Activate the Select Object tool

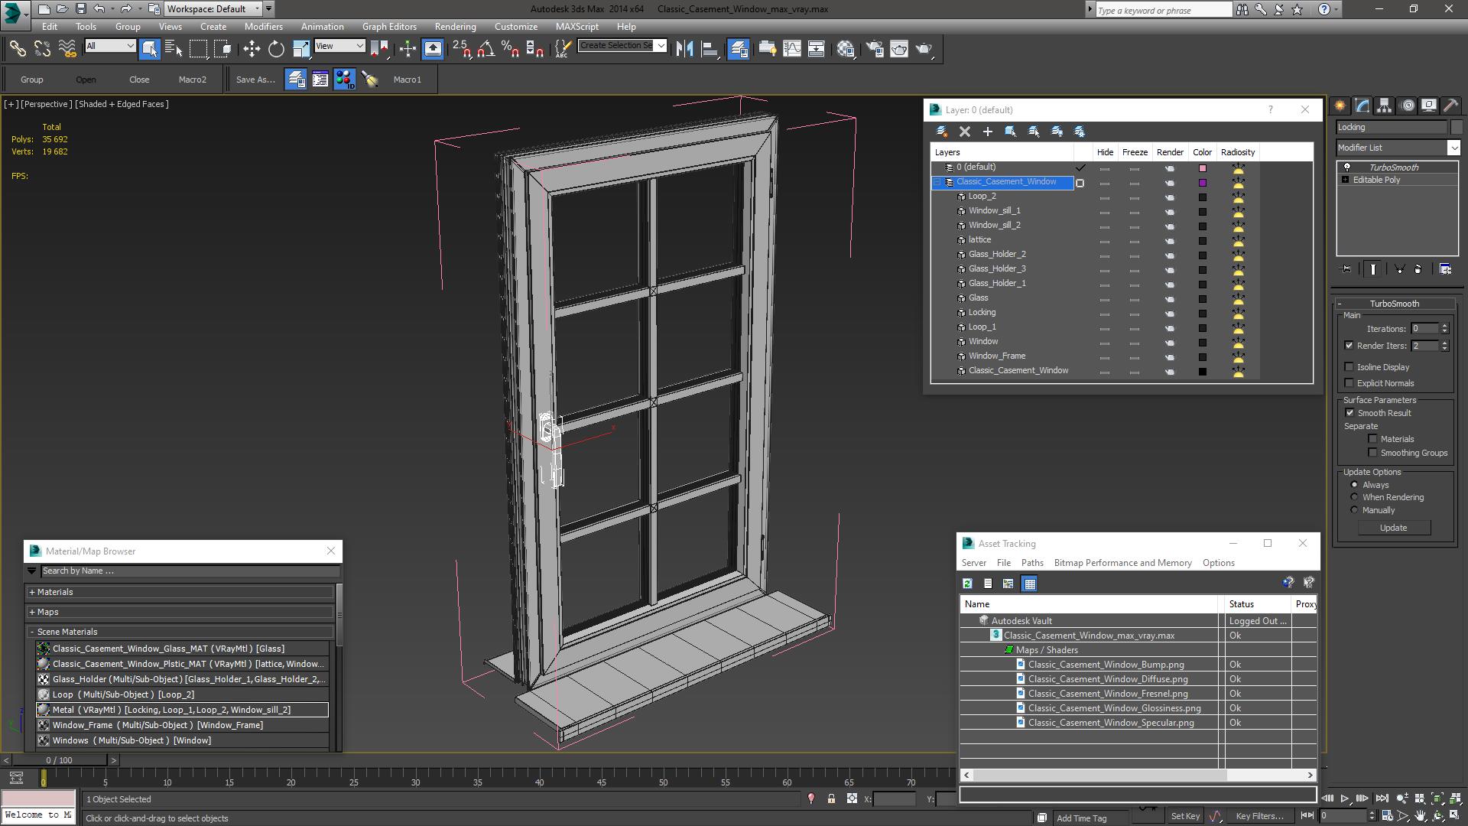tap(150, 49)
